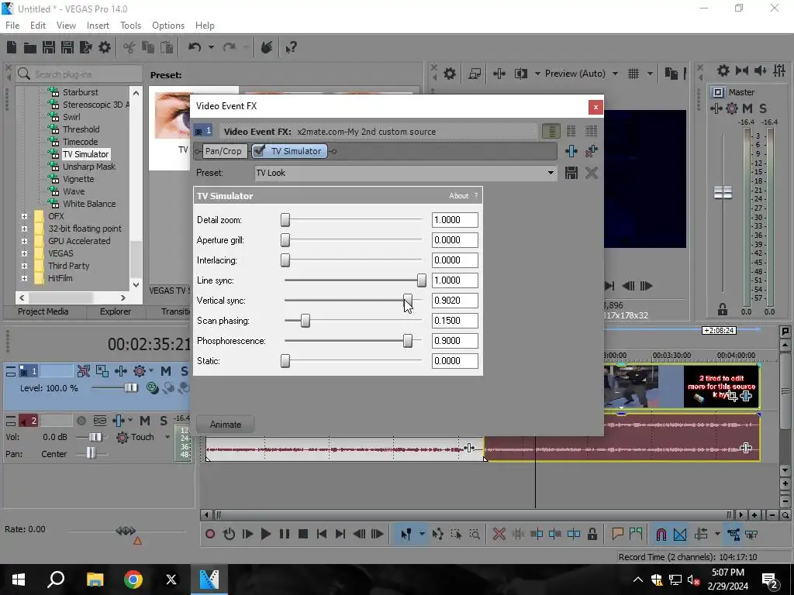
Task: Click the Project Properties gear icon in toolbar
Action: coord(105,47)
